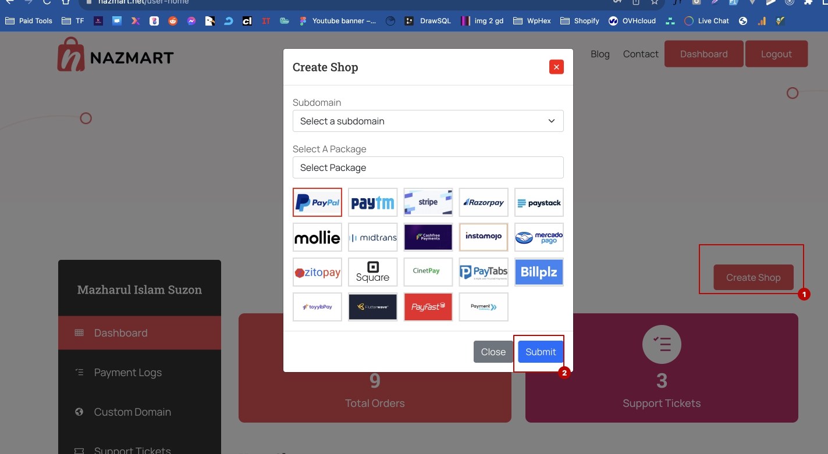Pick the Billplz gateway tile
Image resolution: width=828 pixels, height=454 pixels.
(x=539, y=272)
